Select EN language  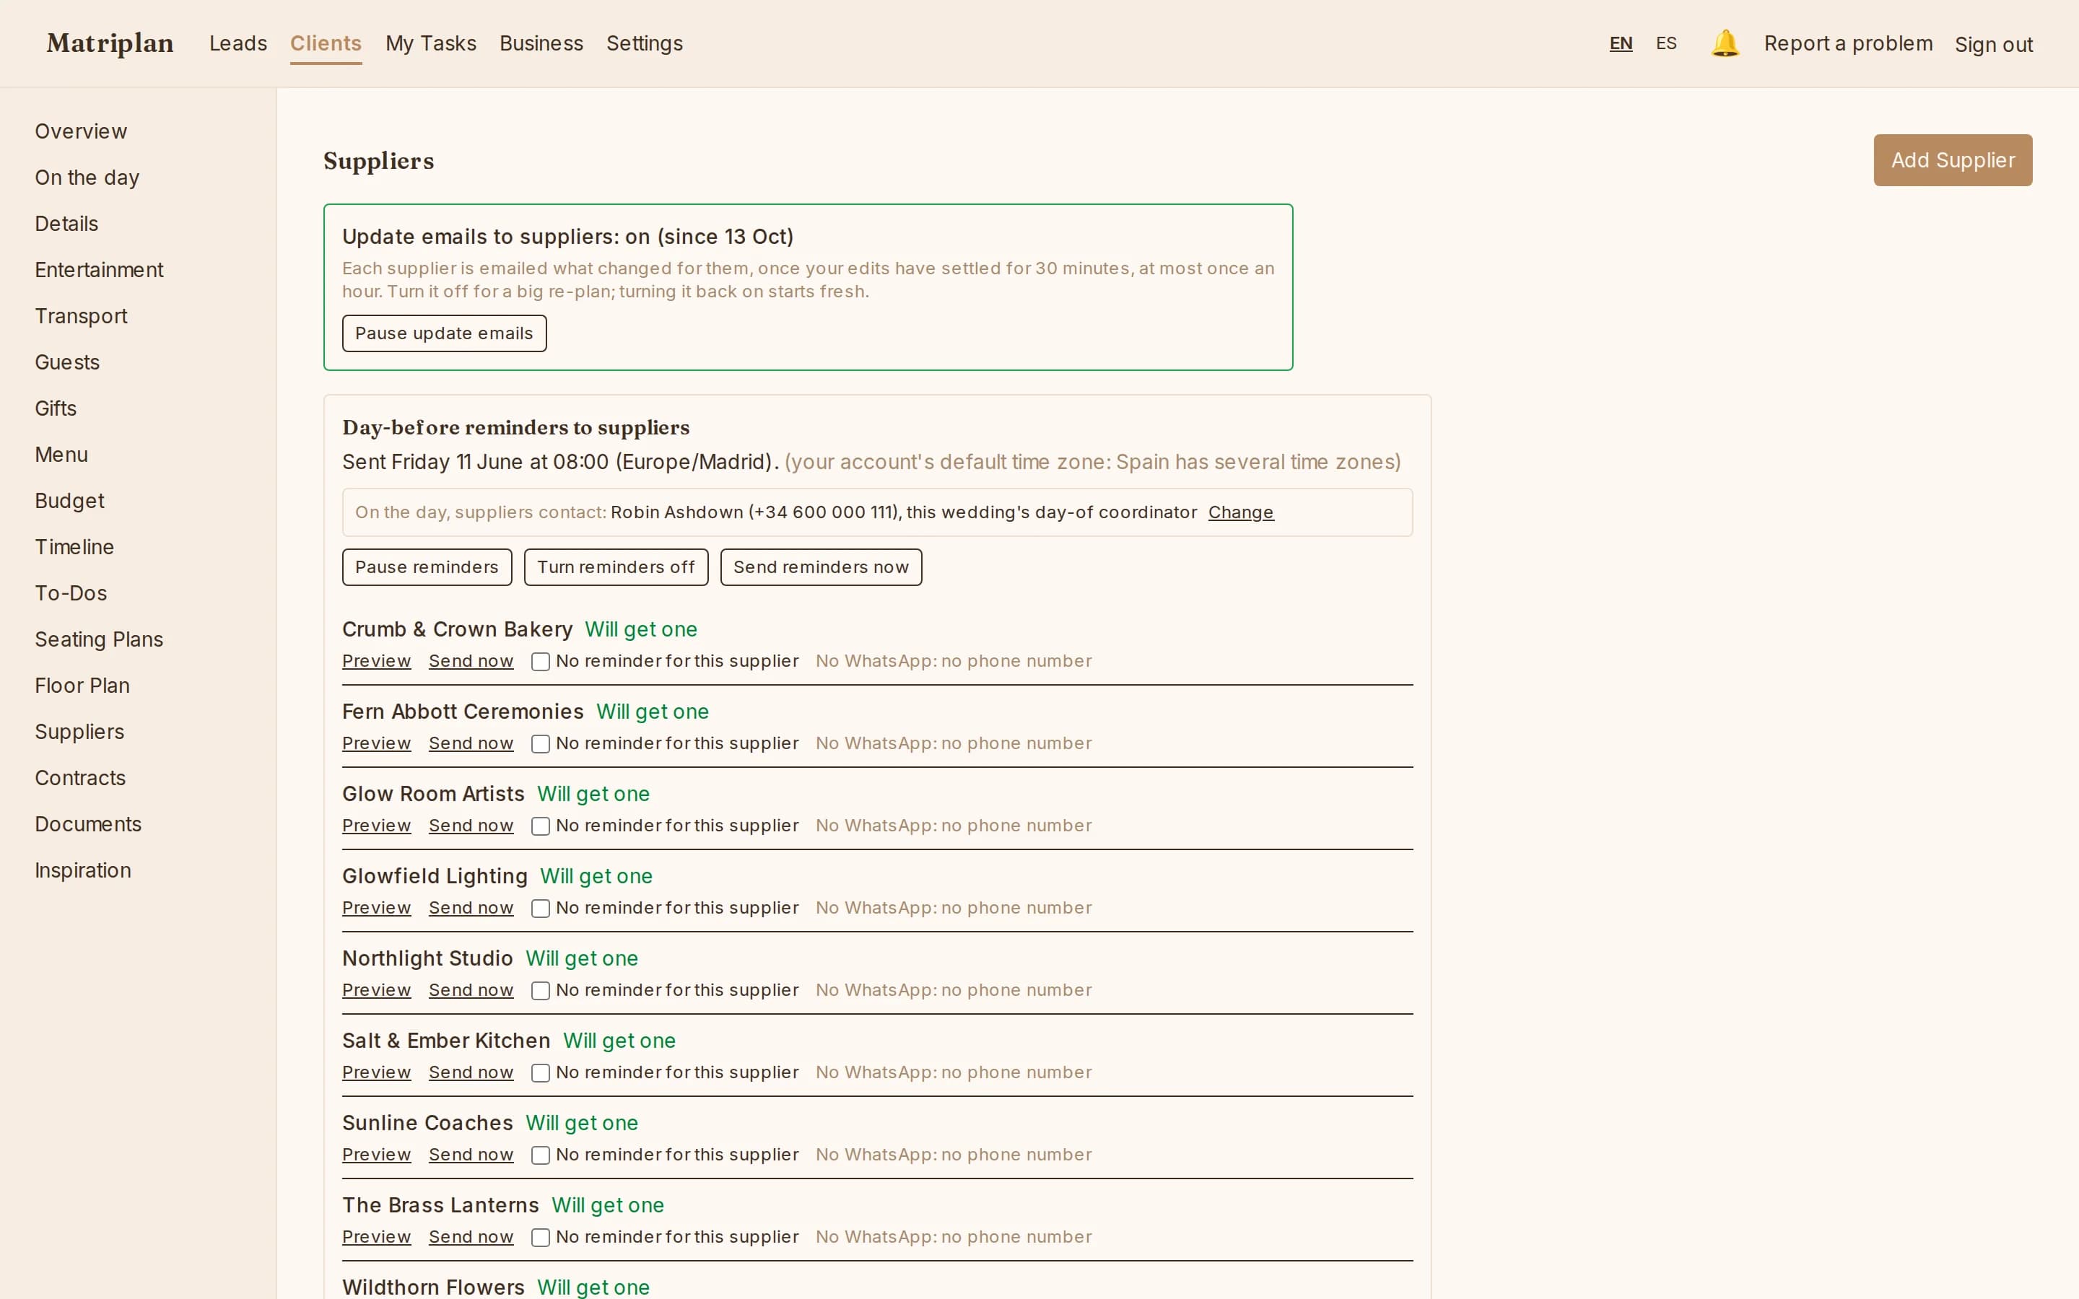[1620, 43]
